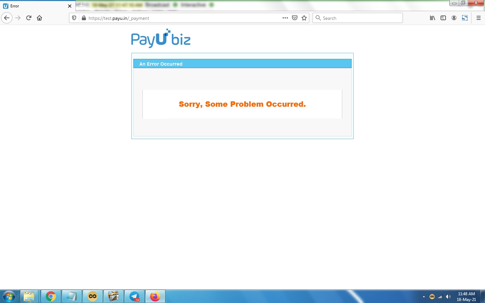Reload the current page
485x303 pixels.
[x=29, y=18]
